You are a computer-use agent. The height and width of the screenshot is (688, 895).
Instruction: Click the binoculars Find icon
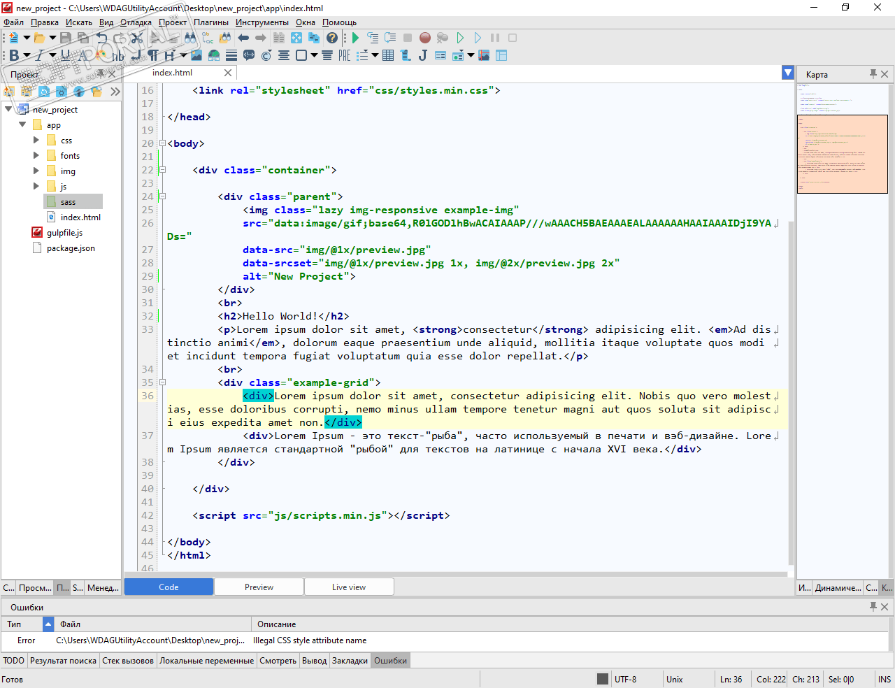pyautogui.click(x=190, y=38)
